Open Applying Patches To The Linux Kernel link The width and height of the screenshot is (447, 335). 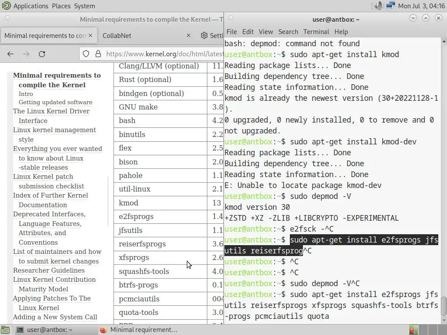click(x=52, y=303)
